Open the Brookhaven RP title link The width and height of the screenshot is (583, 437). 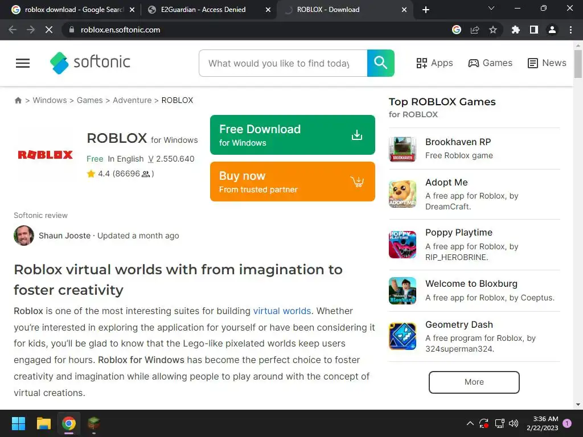tap(458, 142)
